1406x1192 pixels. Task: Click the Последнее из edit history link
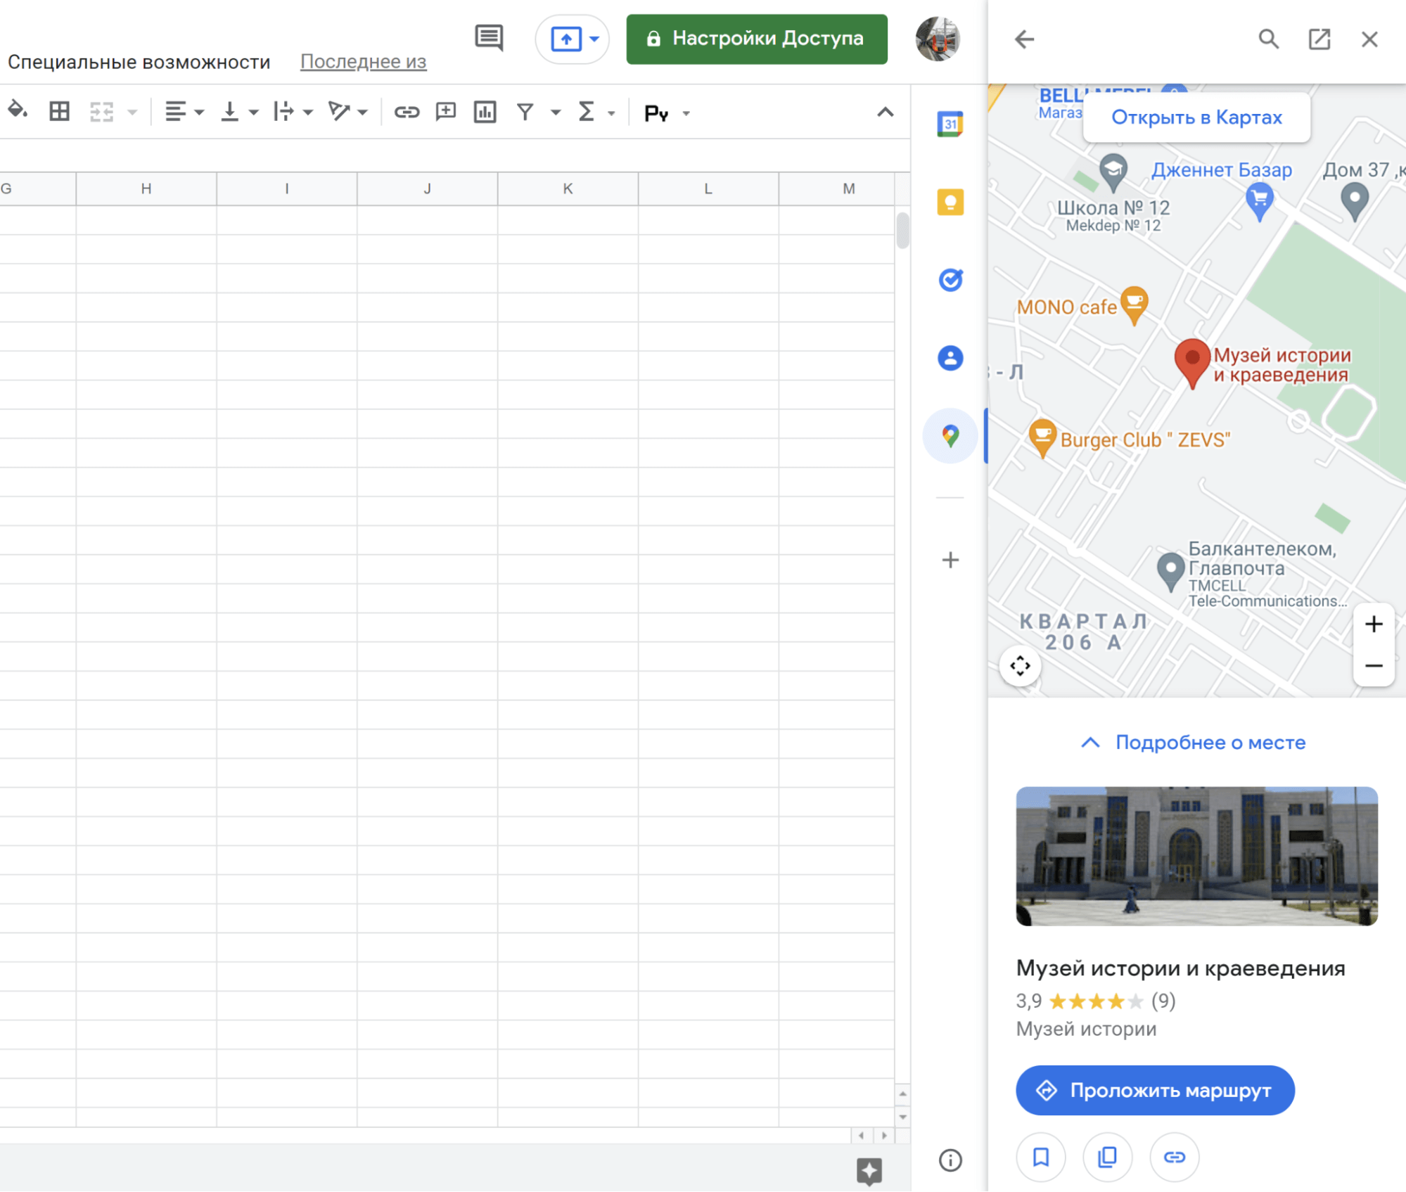(x=363, y=62)
